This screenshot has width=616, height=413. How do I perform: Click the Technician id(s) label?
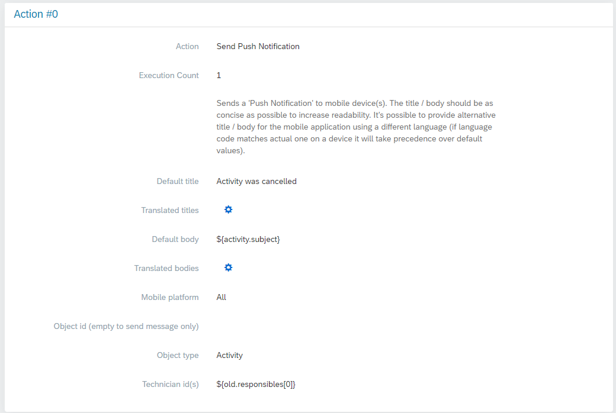[171, 384]
